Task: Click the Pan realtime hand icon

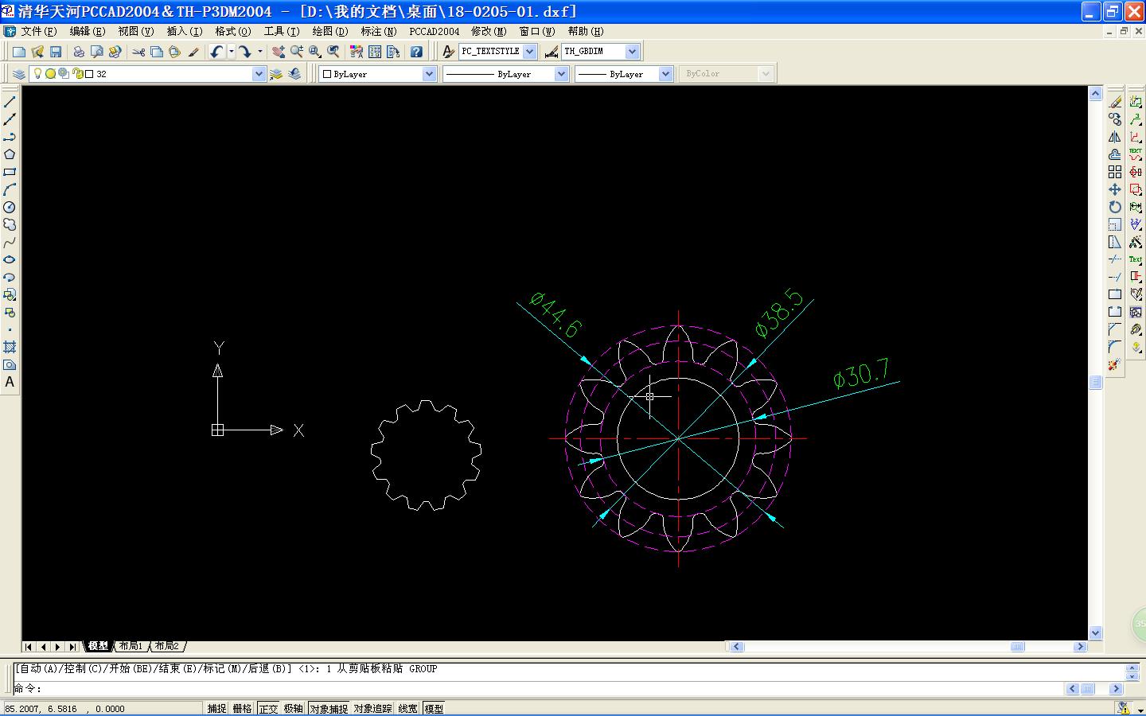Action: coord(278,52)
